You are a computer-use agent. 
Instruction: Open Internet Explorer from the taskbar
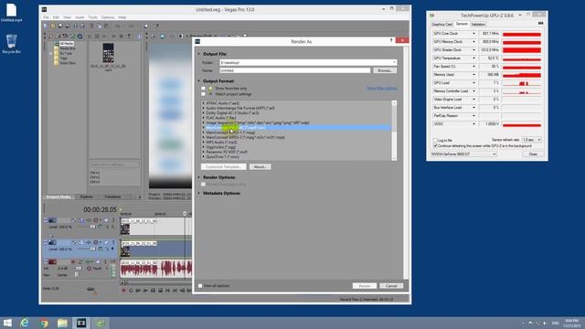25,323
